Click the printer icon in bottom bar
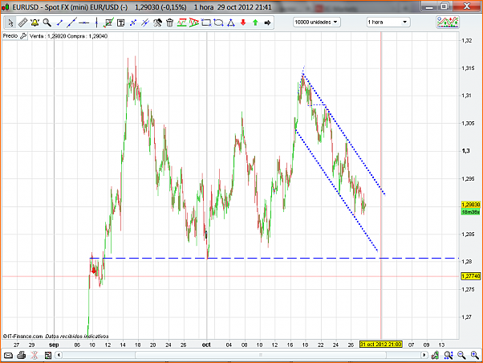The width and height of the screenshot is (483, 363). tap(21, 355)
